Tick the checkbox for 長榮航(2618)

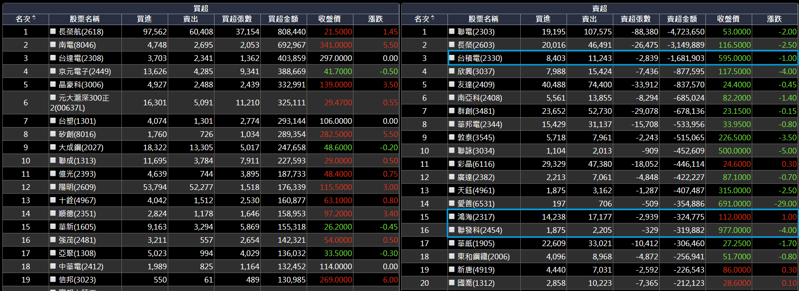point(53,32)
